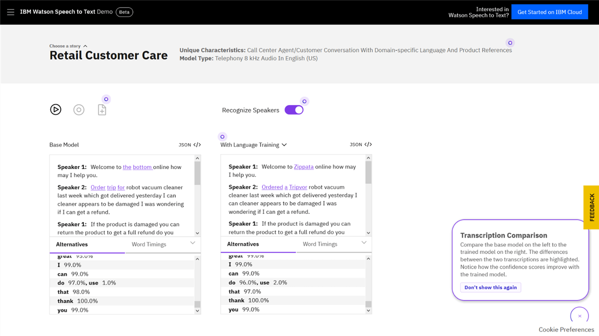This screenshot has height=336, width=599.
Task: Click the highlighted word "bottom" in Base Model
Action: click(142, 167)
